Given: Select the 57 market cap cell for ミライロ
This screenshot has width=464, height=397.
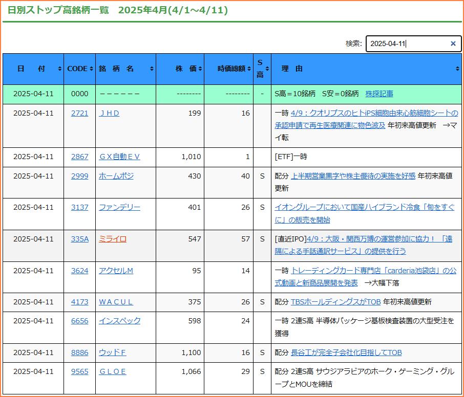Looking at the screenshot, I should pyautogui.click(x=229, y=246).
